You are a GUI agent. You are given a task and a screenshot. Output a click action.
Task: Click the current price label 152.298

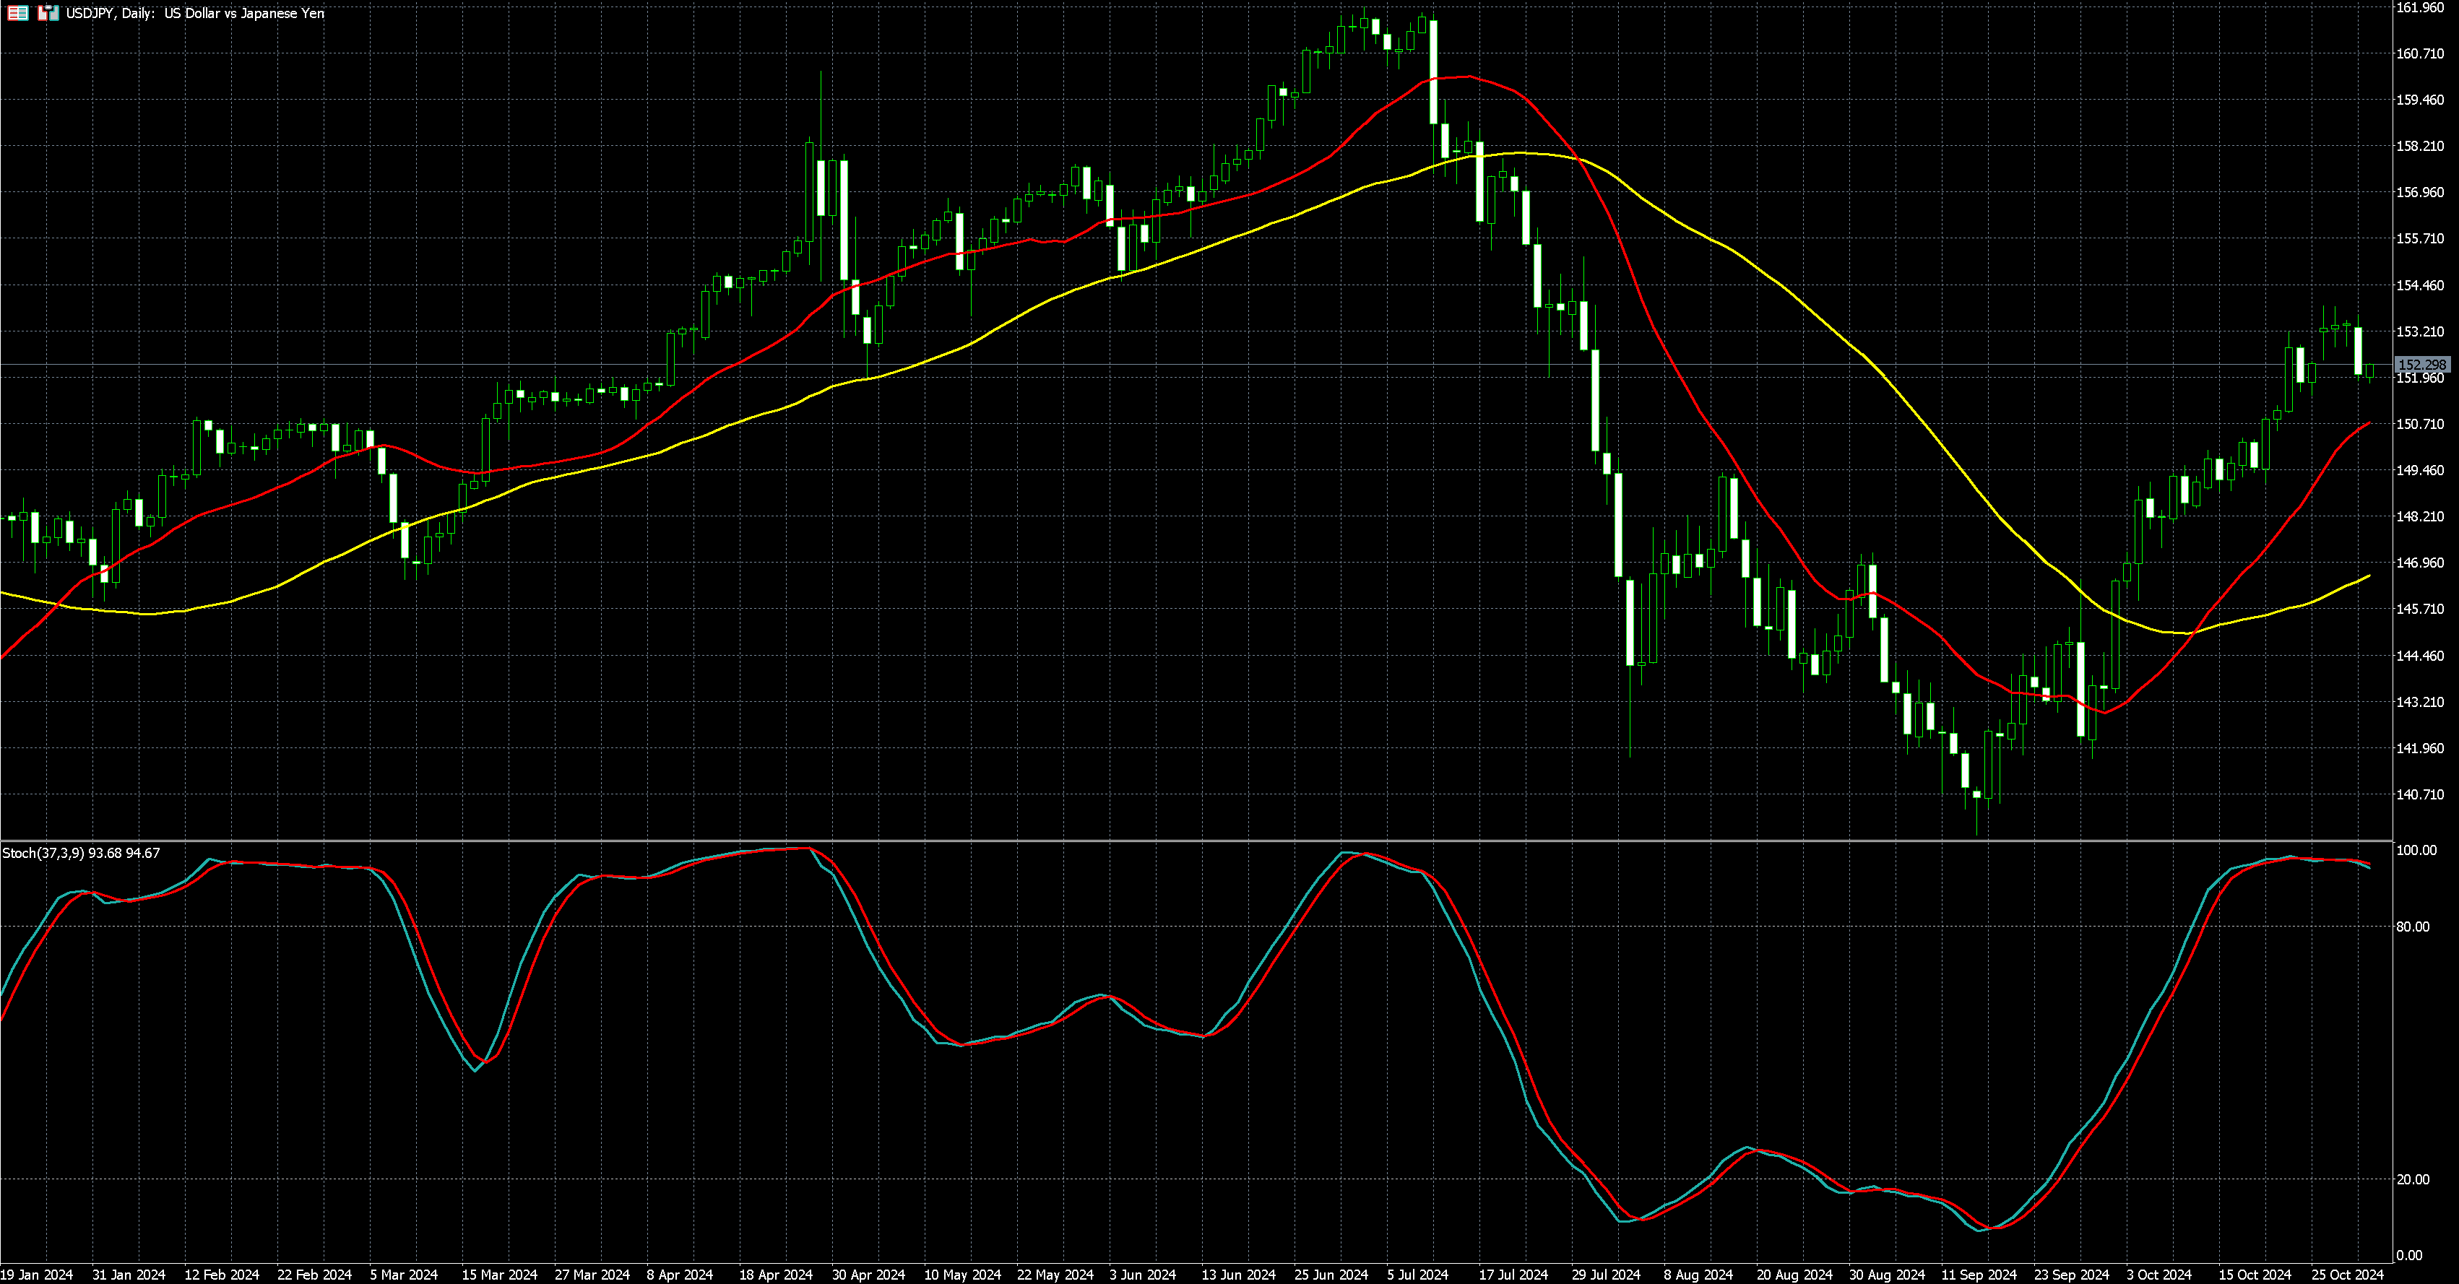(x=2421, y=365)
